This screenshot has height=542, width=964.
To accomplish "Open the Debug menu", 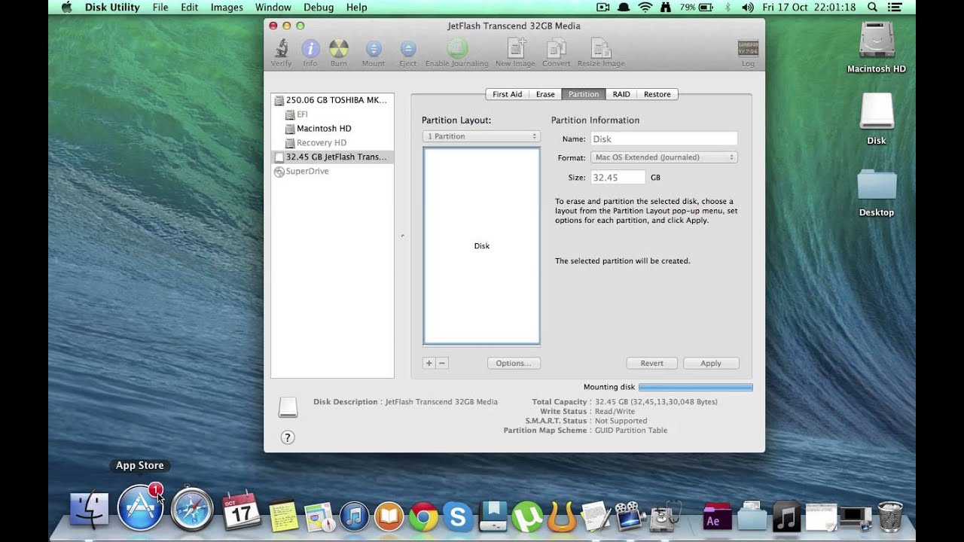I will tap(319, 7).
